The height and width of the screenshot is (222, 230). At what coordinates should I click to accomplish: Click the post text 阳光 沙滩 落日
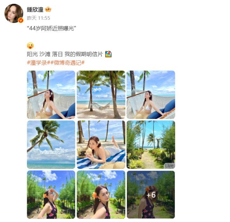point(45,54)
